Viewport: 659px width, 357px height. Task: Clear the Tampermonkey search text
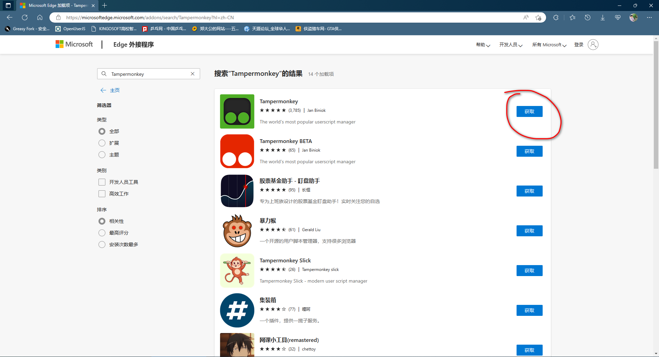pos(193,74)
